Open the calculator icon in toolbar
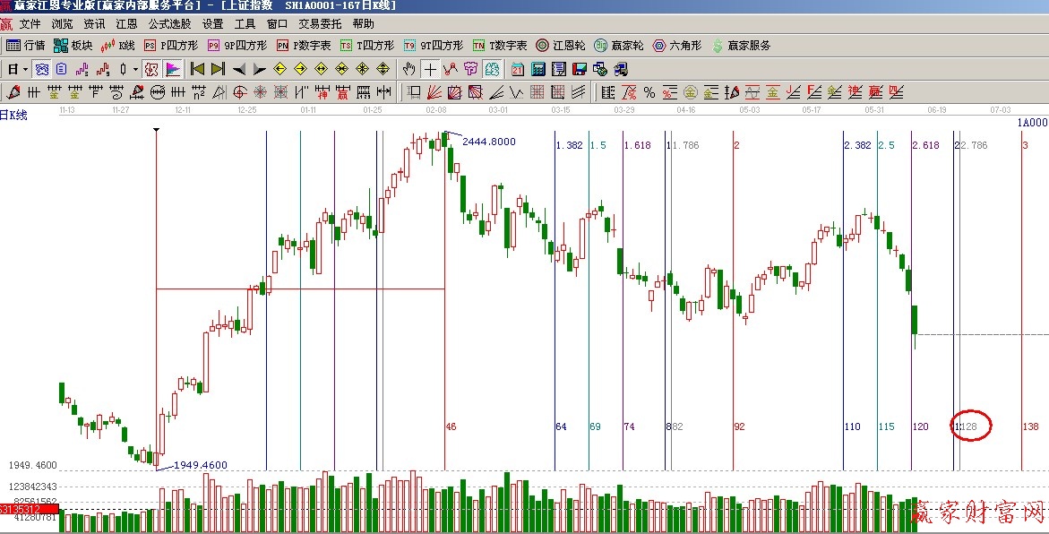Image resolution: width=1049 pixels, height=534 pixels. point(538,69)
